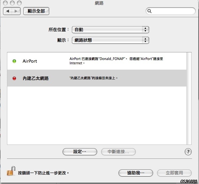Select the 內建乙太網路 row
The height and width of the screenshot is (184, 199).
[x=97, y=78]
